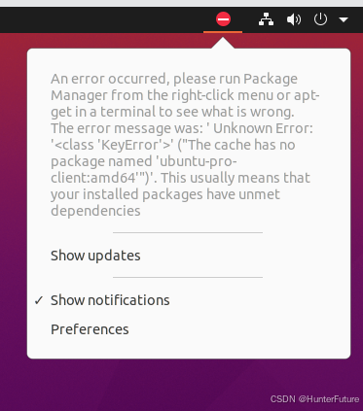Click the separator line above Show updates
363x411 pixels.
click(x=188, y=232)
